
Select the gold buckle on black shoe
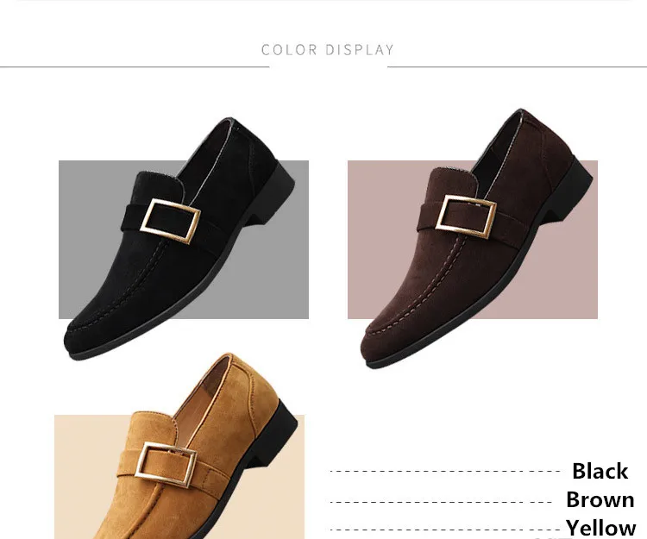click(170, 221)
